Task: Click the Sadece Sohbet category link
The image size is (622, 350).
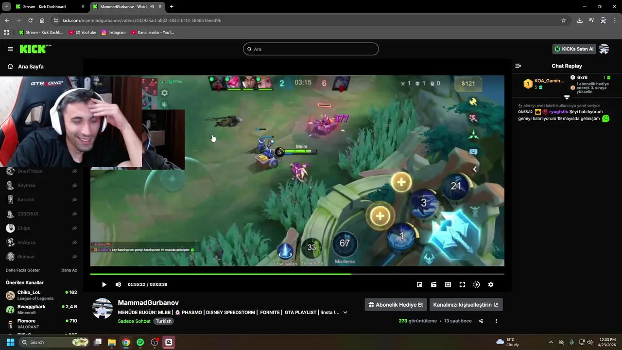Action: (134, 321)
